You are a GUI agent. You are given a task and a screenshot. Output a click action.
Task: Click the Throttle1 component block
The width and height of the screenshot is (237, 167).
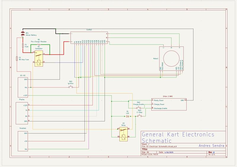[23, 141]
